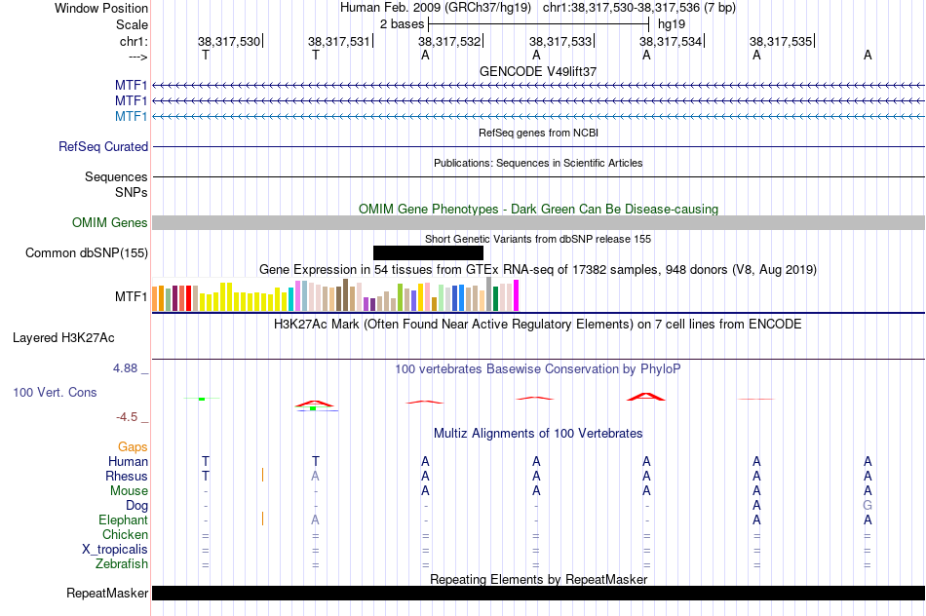The height and width of the screenshot is (616, 926).
Task: Click the Mouse species label
Action: [129, 491]
